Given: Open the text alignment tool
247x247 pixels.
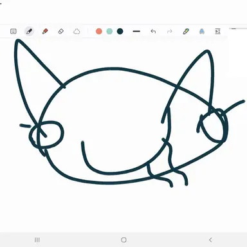Looking at the screenshot, I should coord(217,32).
